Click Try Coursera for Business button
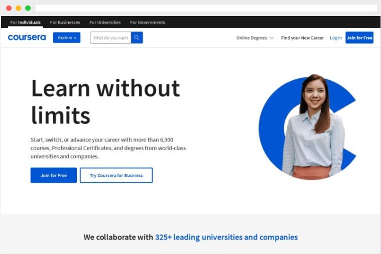Image resolution: width=381 pixels, height=254 pixels. click(116, 175)
